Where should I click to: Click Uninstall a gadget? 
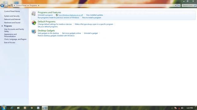(x=91, y=33)
